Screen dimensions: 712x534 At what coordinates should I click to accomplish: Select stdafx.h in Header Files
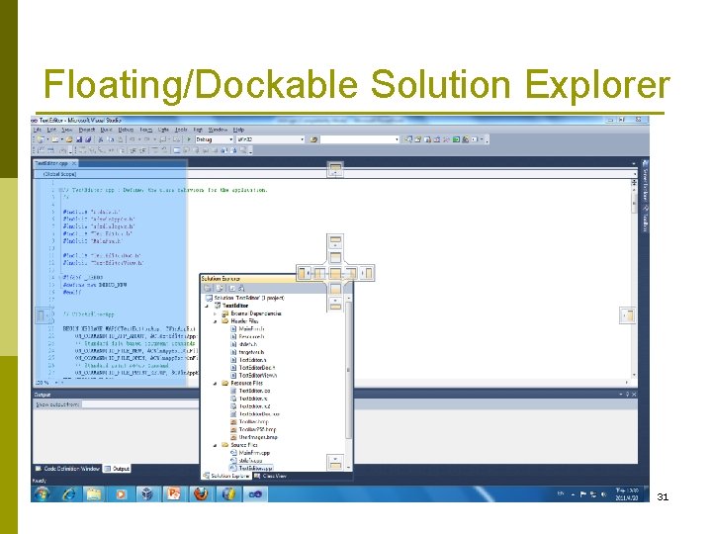click(x=244, y=344)
